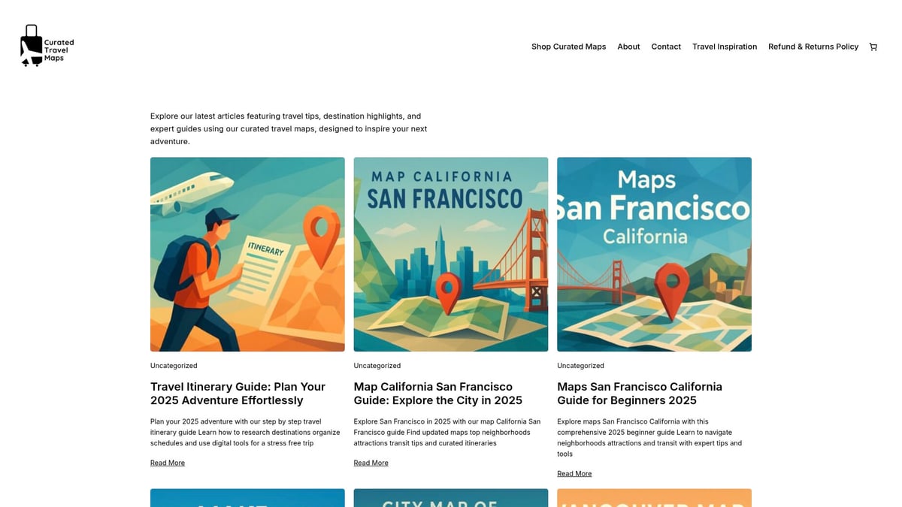Click Read More under Maps San Francisco Beginners

pos(574,474)
